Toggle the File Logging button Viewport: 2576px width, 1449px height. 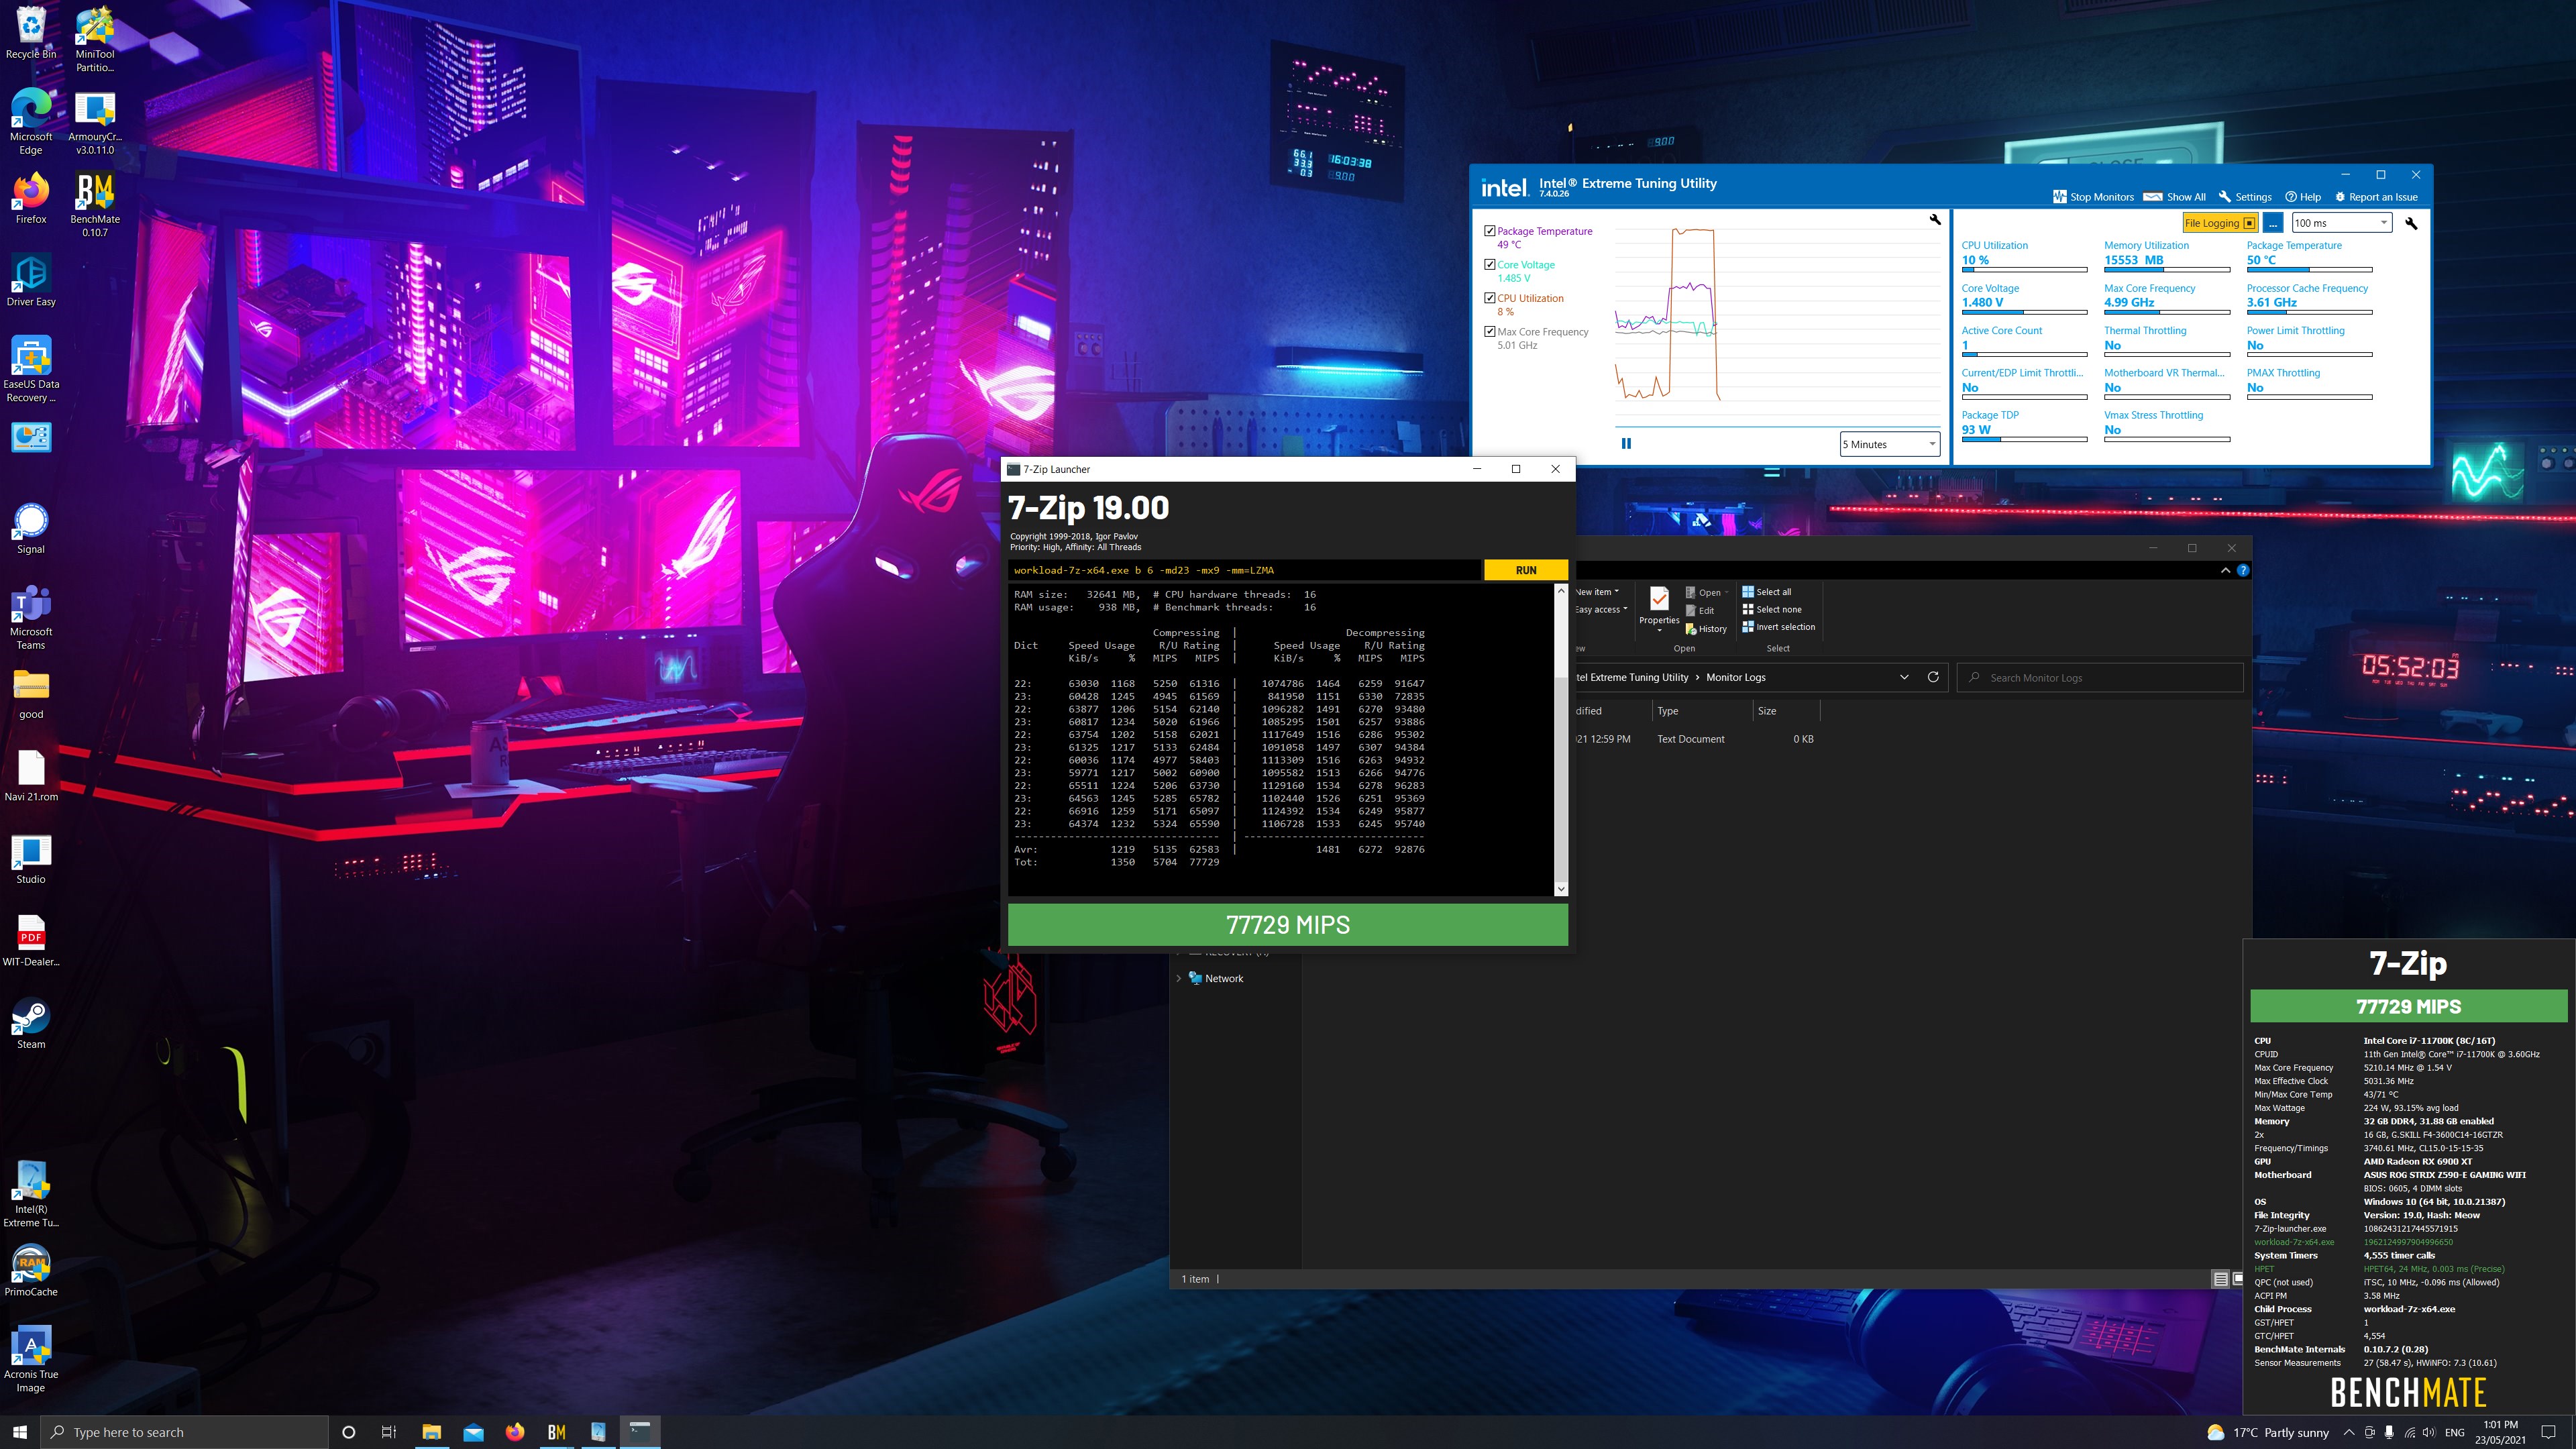coord(2219,223)
